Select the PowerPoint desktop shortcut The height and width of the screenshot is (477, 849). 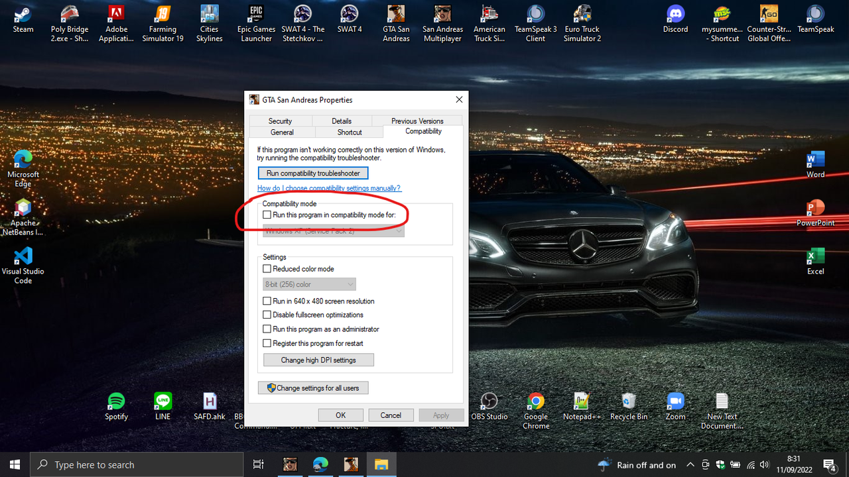click(815, 213)
